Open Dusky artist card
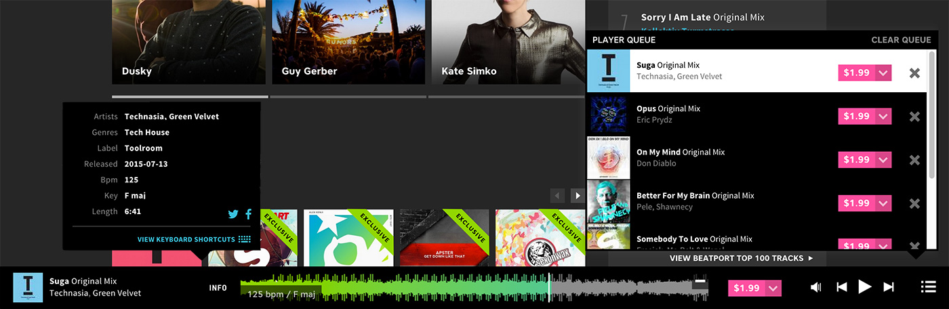This screenshot has height=309, width=949. click(189, 42)
